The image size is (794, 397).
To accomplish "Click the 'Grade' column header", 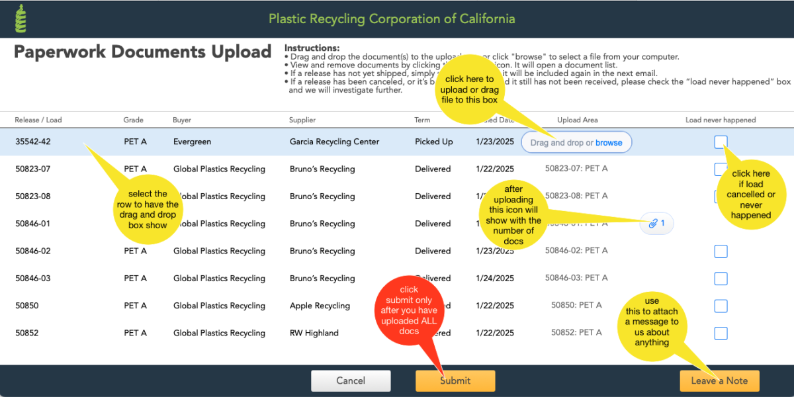I will (133, 120).
